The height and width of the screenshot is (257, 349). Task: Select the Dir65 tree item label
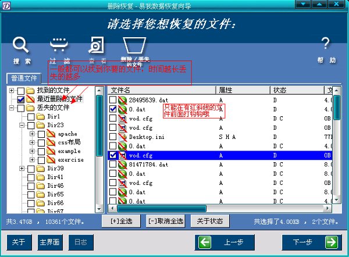click(x=55, y=194)
